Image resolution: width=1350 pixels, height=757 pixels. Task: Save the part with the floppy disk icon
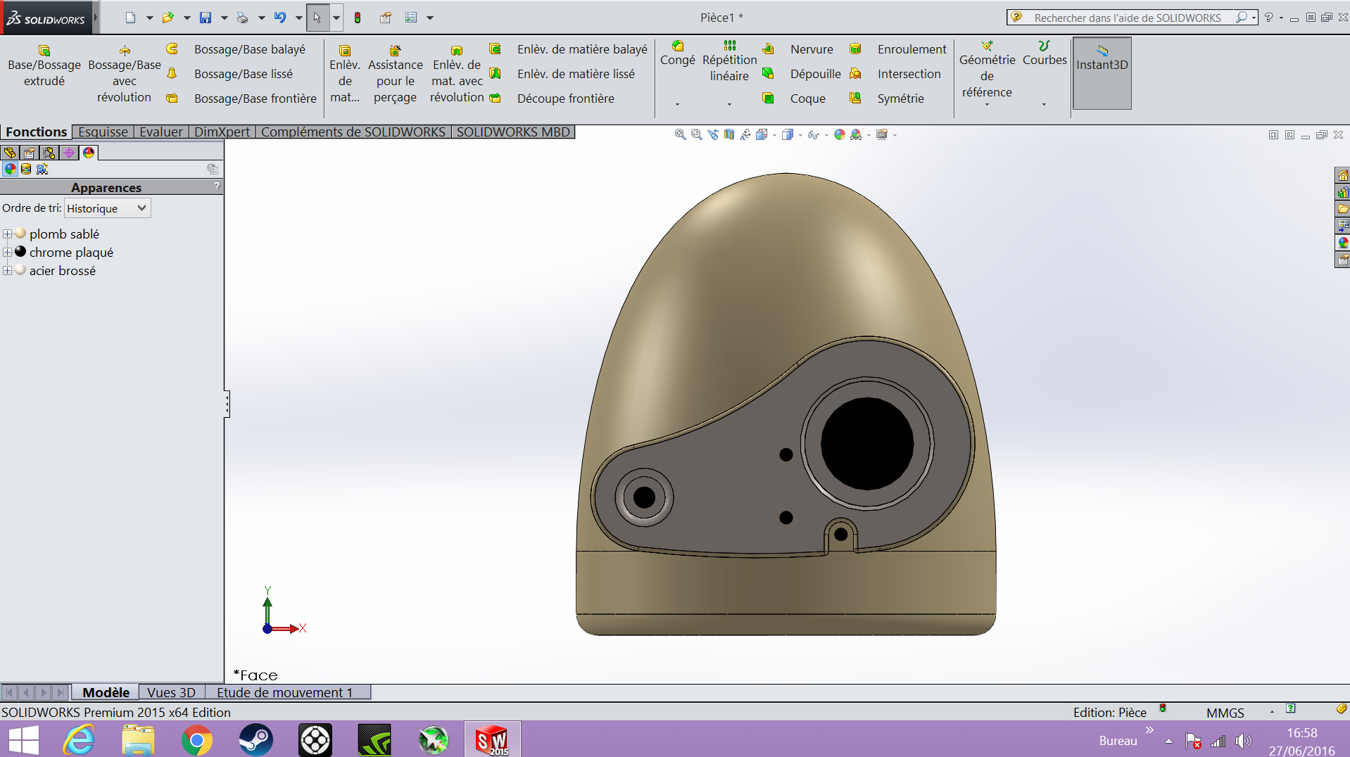206,18
